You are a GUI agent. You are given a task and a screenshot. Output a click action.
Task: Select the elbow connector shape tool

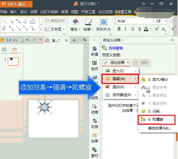coord(33,28)
